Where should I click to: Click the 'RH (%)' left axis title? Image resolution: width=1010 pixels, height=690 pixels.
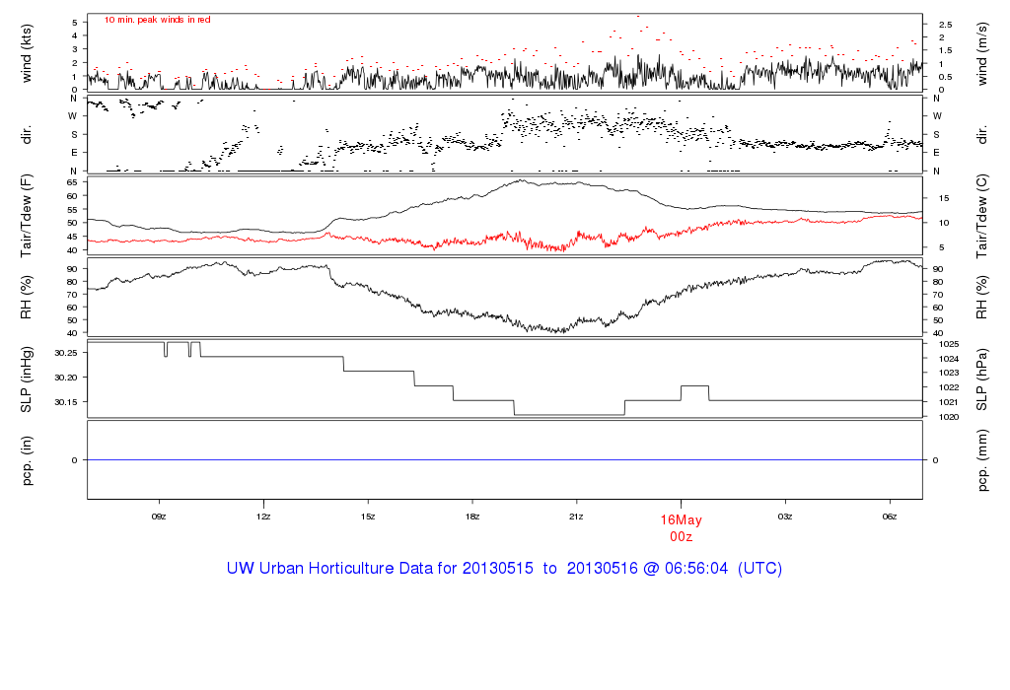tap(27, 297)
